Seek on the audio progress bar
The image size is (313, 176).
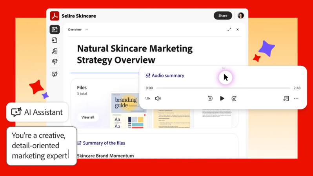coord(223,88)
